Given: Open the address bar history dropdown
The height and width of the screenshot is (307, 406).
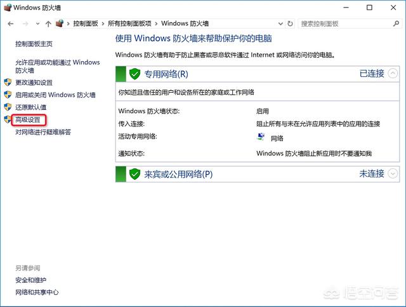Looking at the screenshot, I should (x=280, y=24).
